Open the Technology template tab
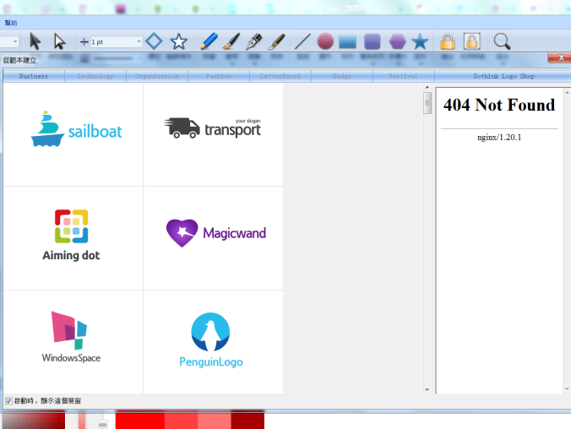This screenshot has width=571, height=429. click(95, 76)
